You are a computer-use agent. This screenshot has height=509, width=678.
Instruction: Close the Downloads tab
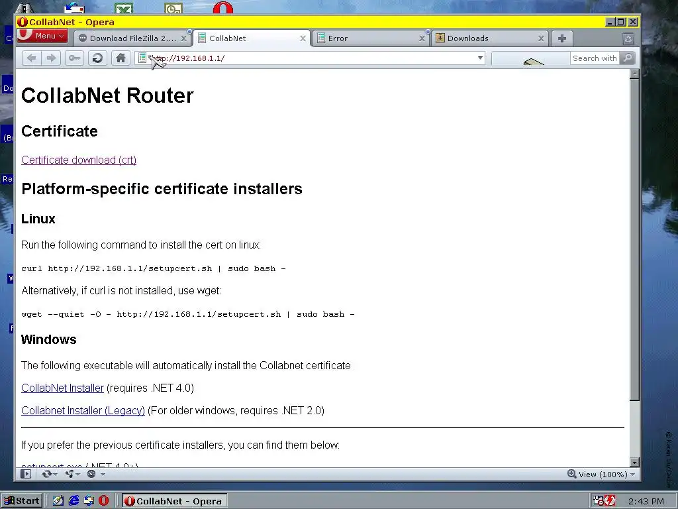(541, 38)
